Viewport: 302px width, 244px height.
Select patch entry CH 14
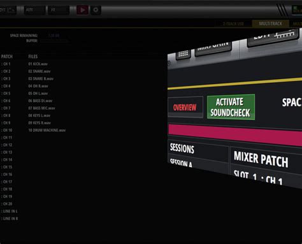point(6,160)
